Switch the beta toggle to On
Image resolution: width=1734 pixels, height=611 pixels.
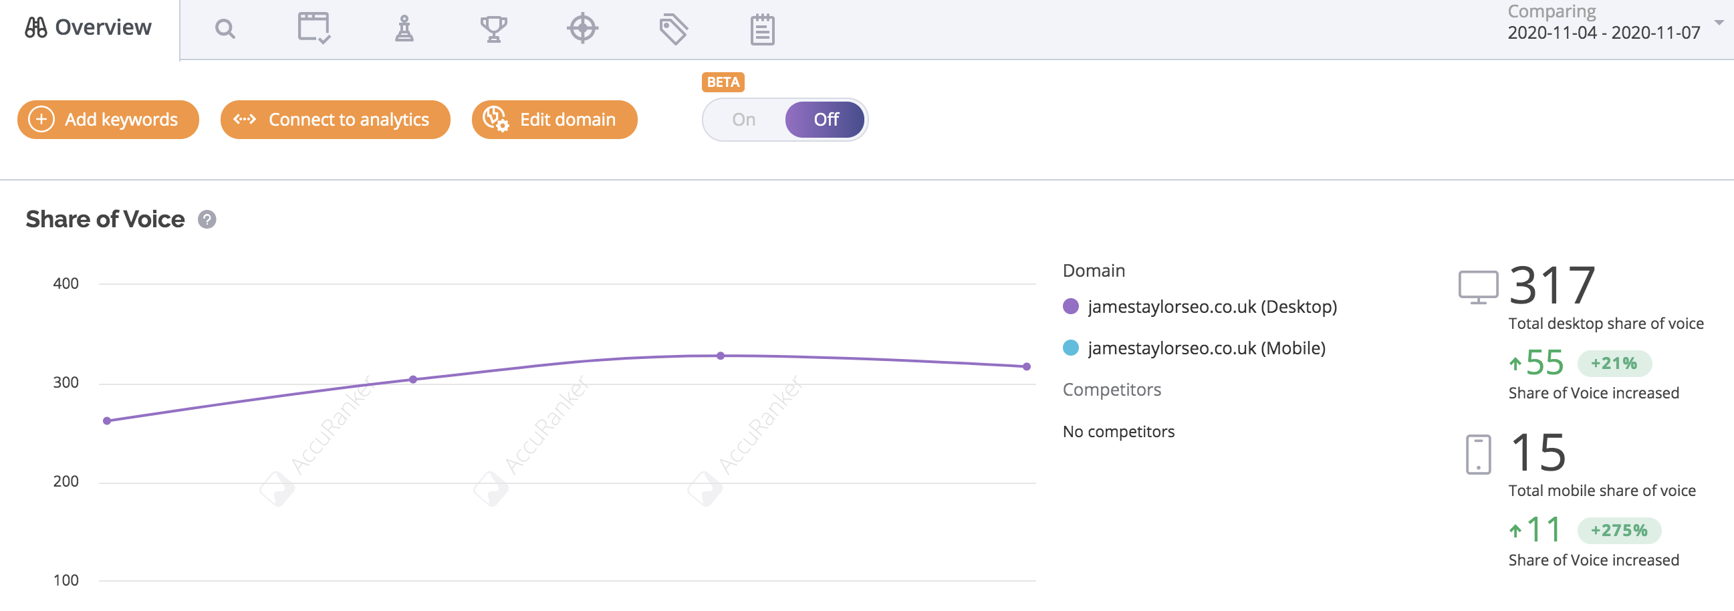point(744,120)
